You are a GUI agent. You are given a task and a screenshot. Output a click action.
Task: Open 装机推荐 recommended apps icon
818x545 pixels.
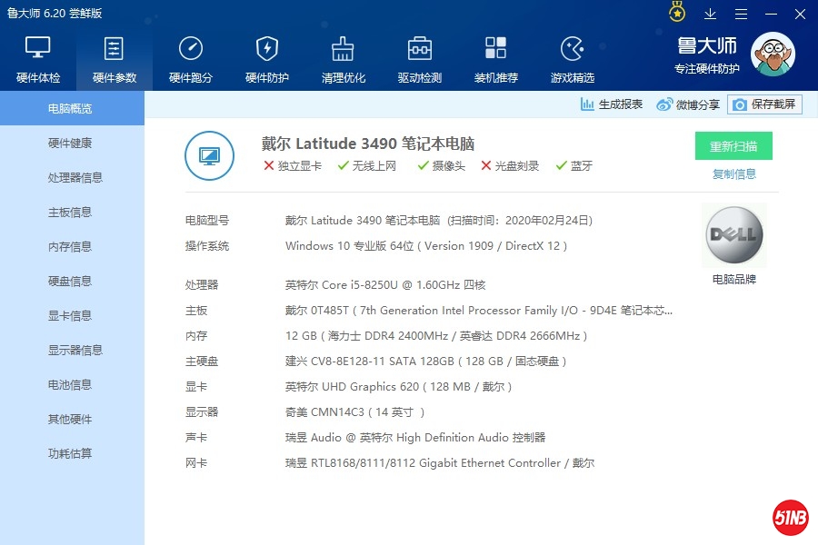(x=496, y=58)
